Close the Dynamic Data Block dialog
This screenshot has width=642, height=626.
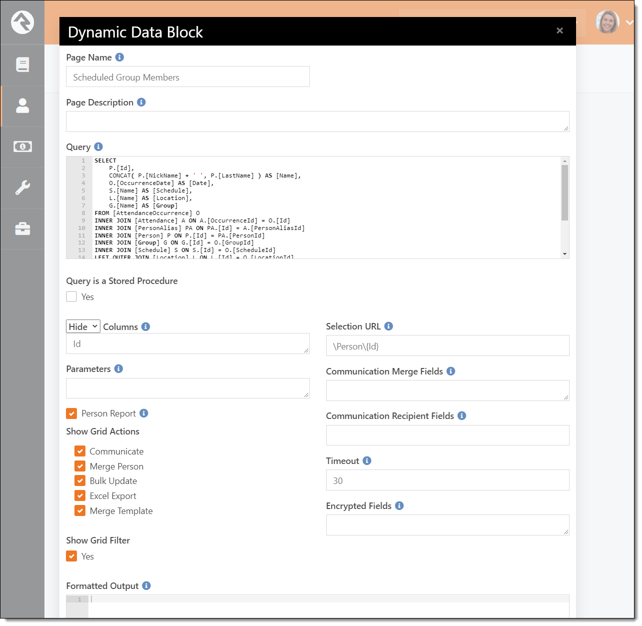(x=560, y=30)
